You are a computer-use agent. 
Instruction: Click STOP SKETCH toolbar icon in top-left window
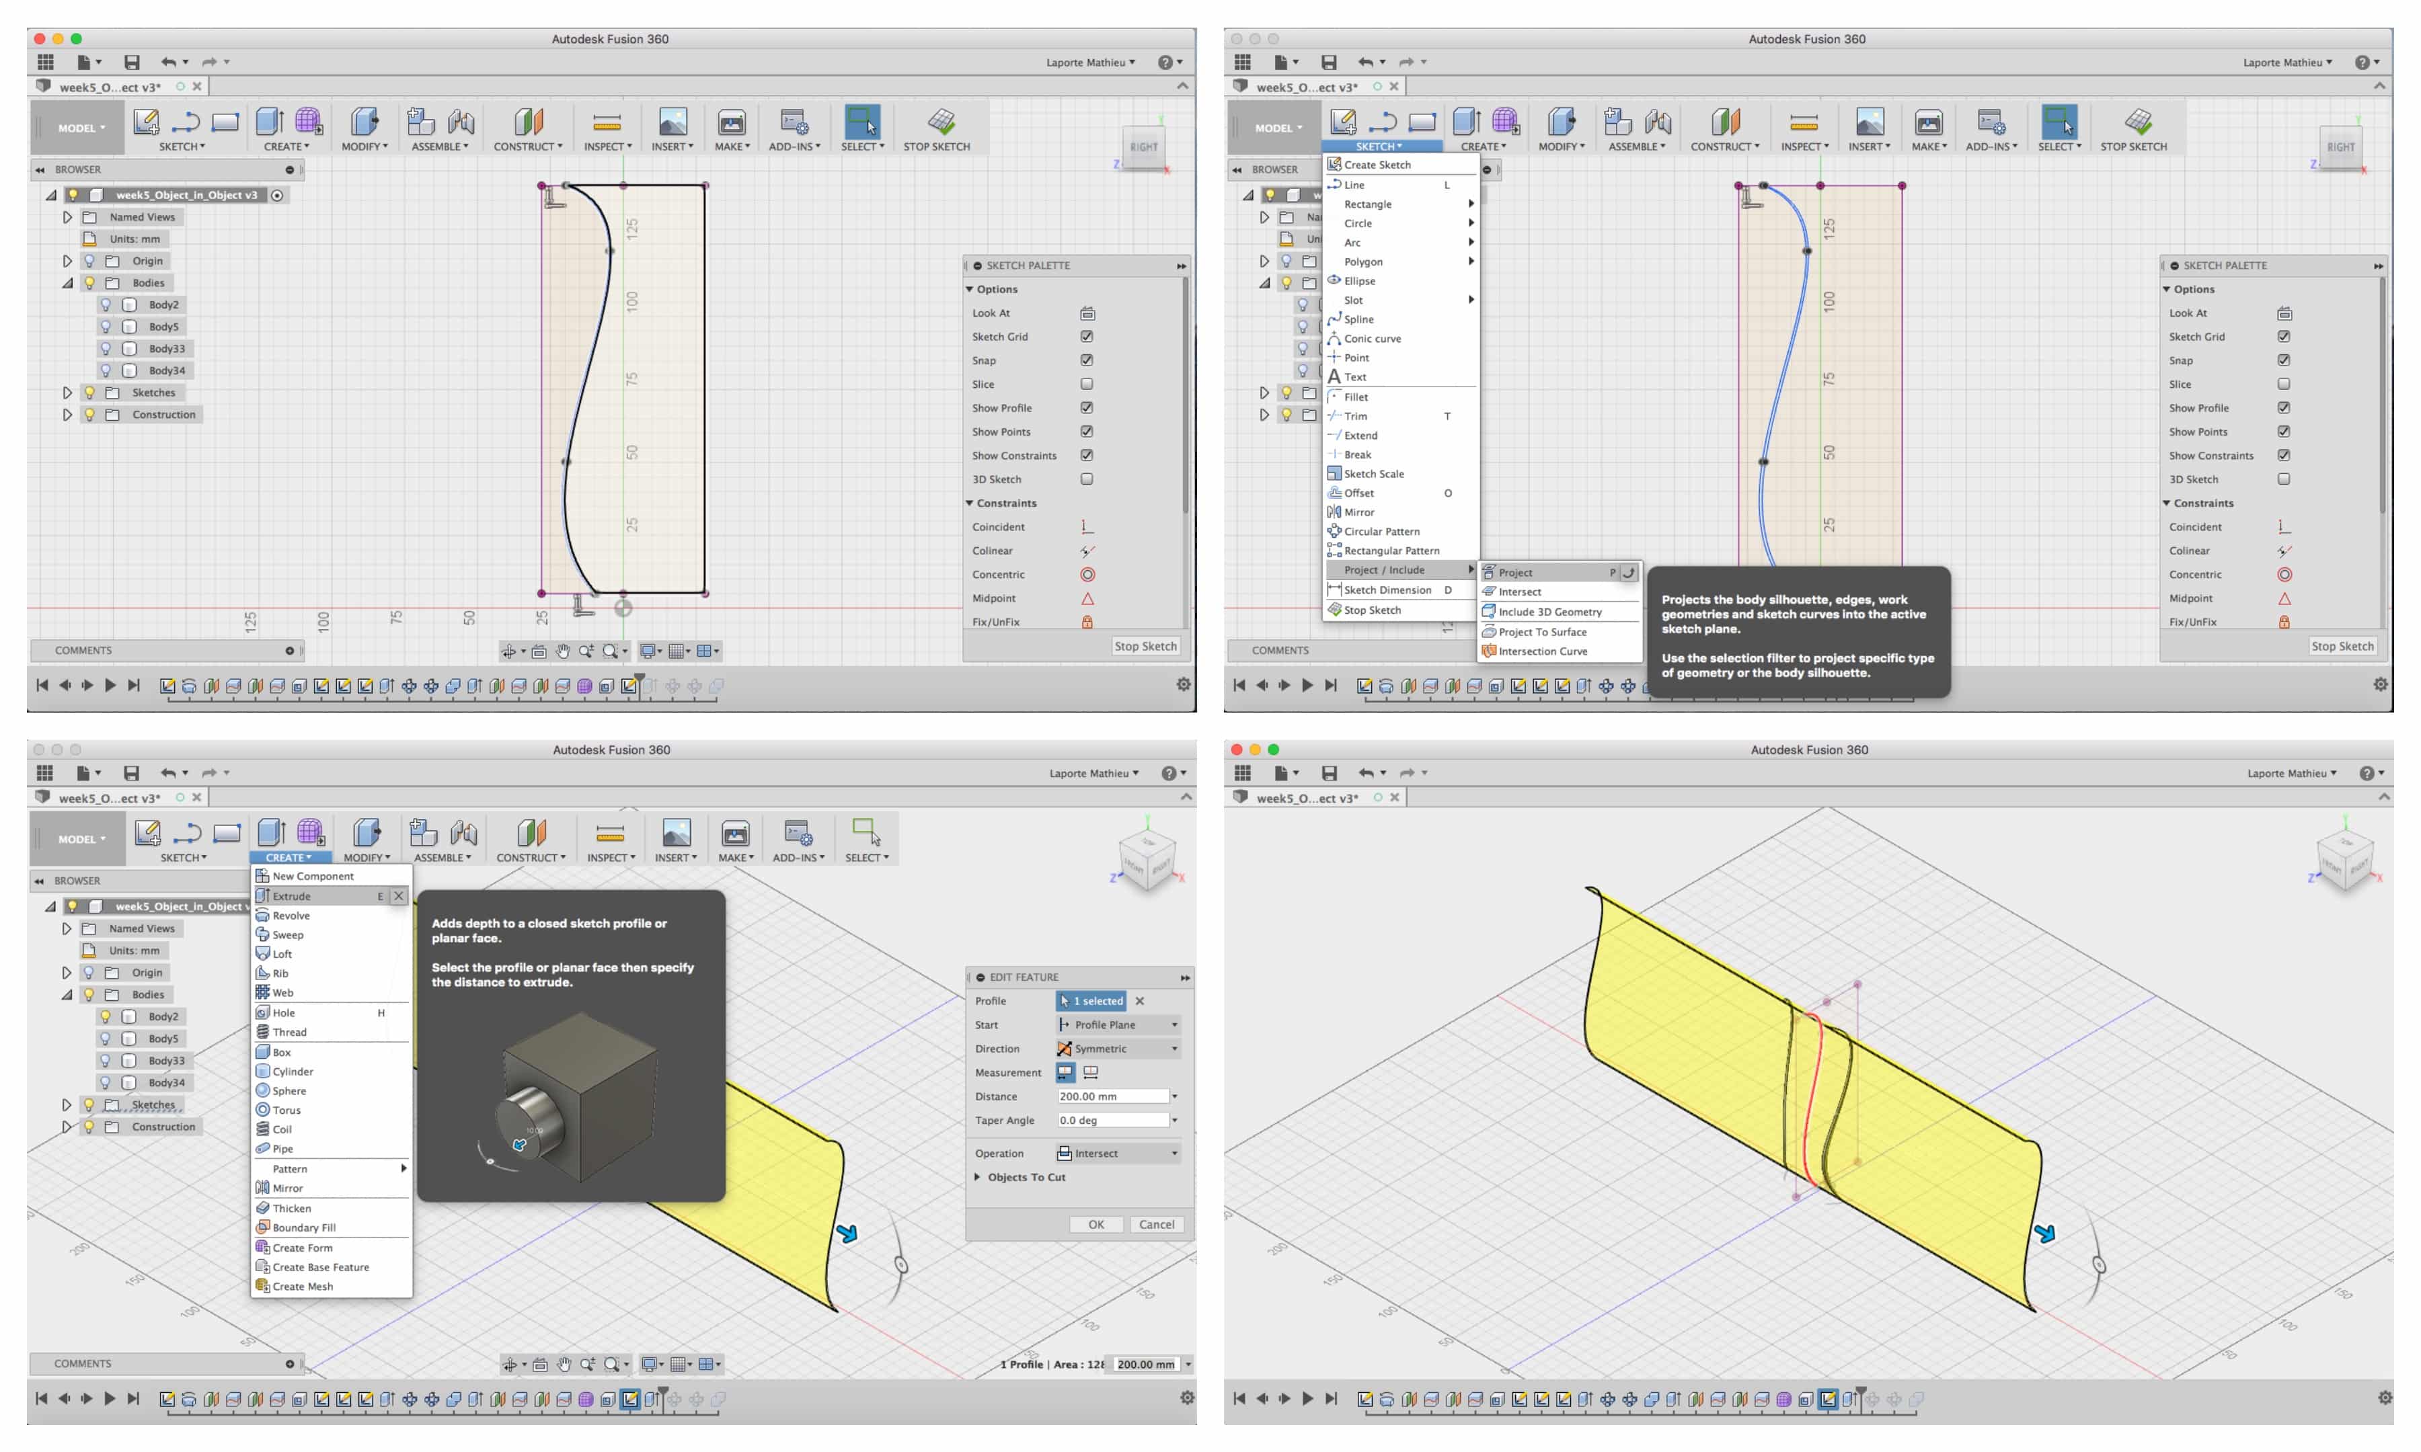pyautogui.click(x=940, y=121)
